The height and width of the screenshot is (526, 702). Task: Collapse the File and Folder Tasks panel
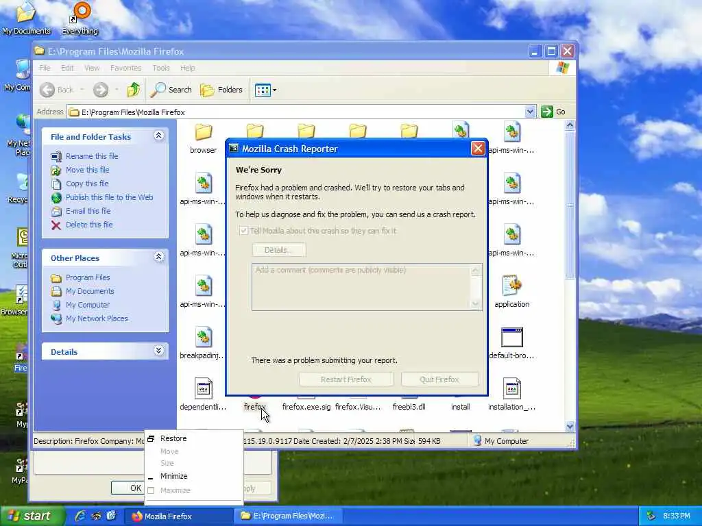tap(158, 136)
